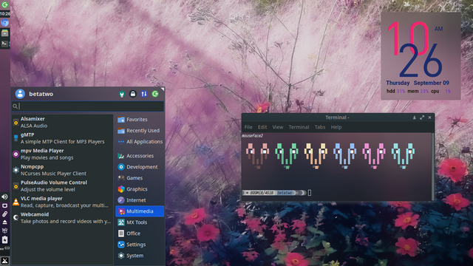This screenshot has width=473, height=266.
Task: Click the terminal window vertical scrollbar
Action: (433, 166)
